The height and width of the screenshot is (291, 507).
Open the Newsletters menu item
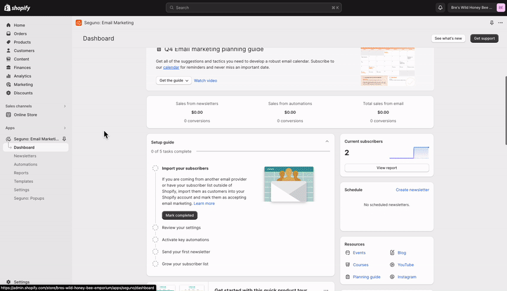[25, 156]
